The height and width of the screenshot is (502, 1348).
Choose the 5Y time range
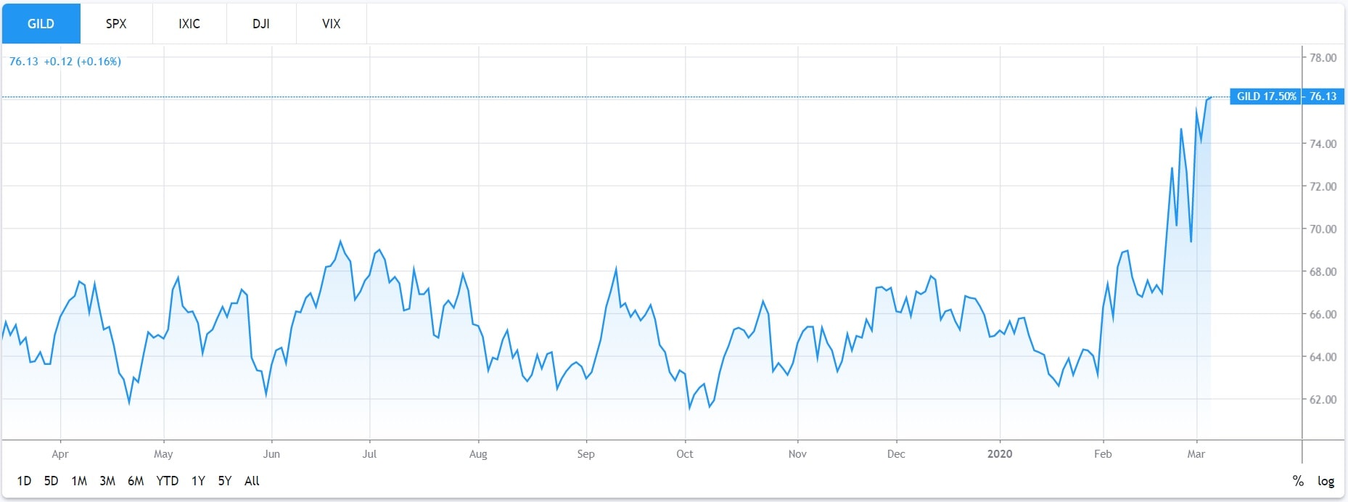tap(225, 481)
